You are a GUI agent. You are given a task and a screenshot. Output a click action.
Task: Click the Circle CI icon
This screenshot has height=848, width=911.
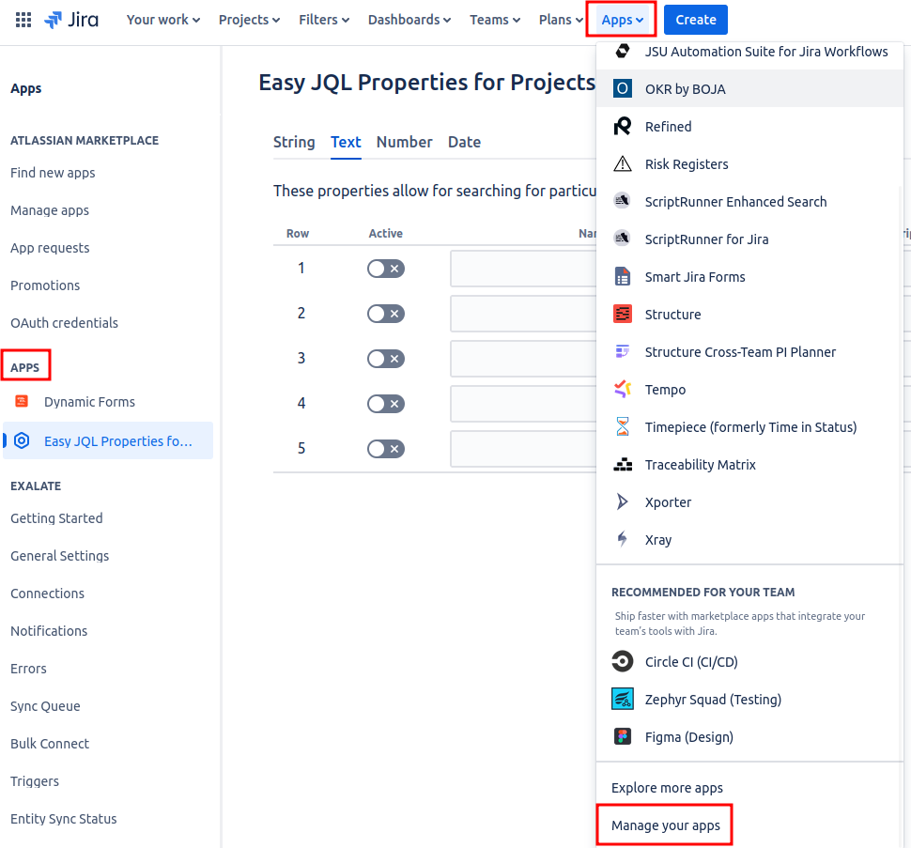(622, 662)
